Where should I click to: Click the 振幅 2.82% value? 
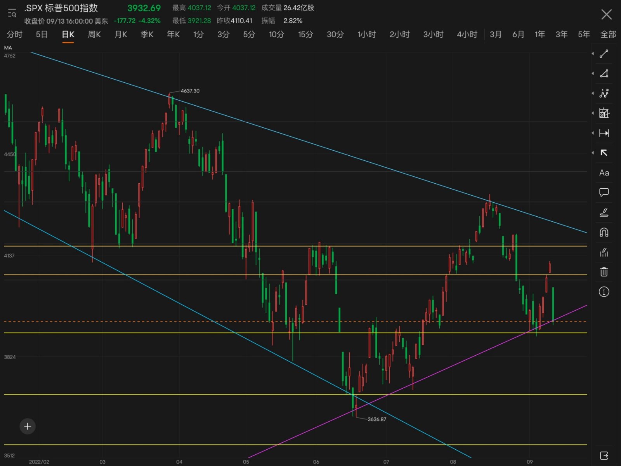[282, 21]
